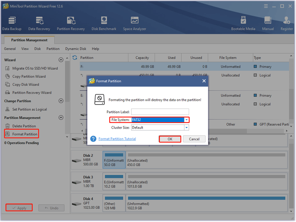The image size is (296, 222).
Task: Close the Format Partition dialog
Action: 204,81
